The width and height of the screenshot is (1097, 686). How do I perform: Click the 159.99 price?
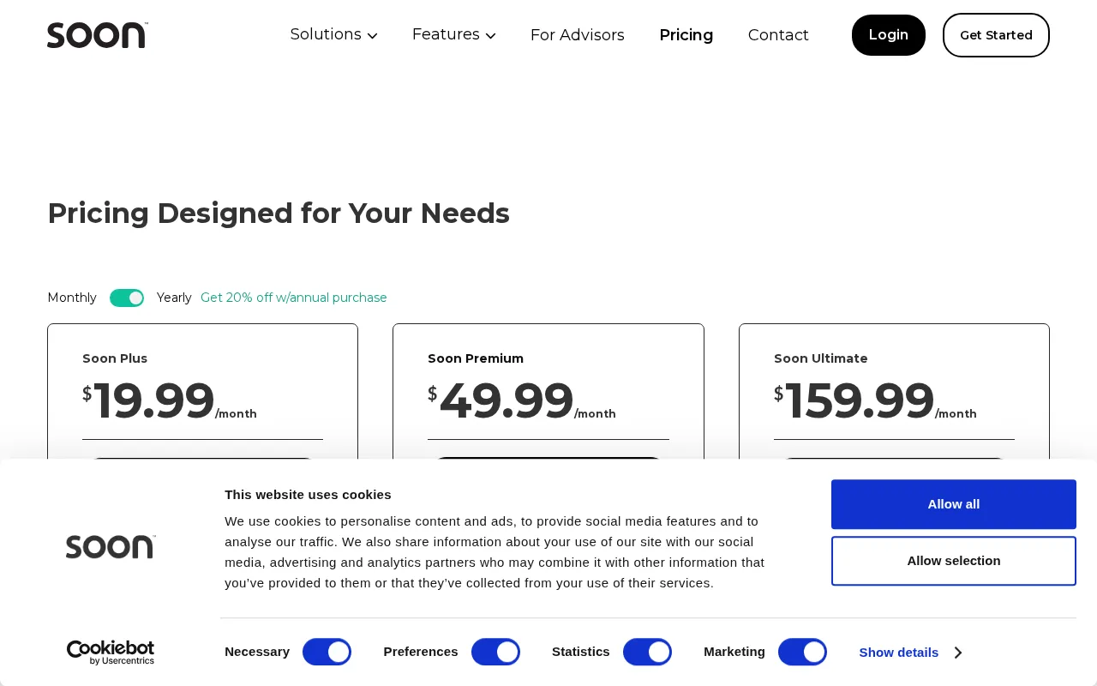tap(860, 400)
